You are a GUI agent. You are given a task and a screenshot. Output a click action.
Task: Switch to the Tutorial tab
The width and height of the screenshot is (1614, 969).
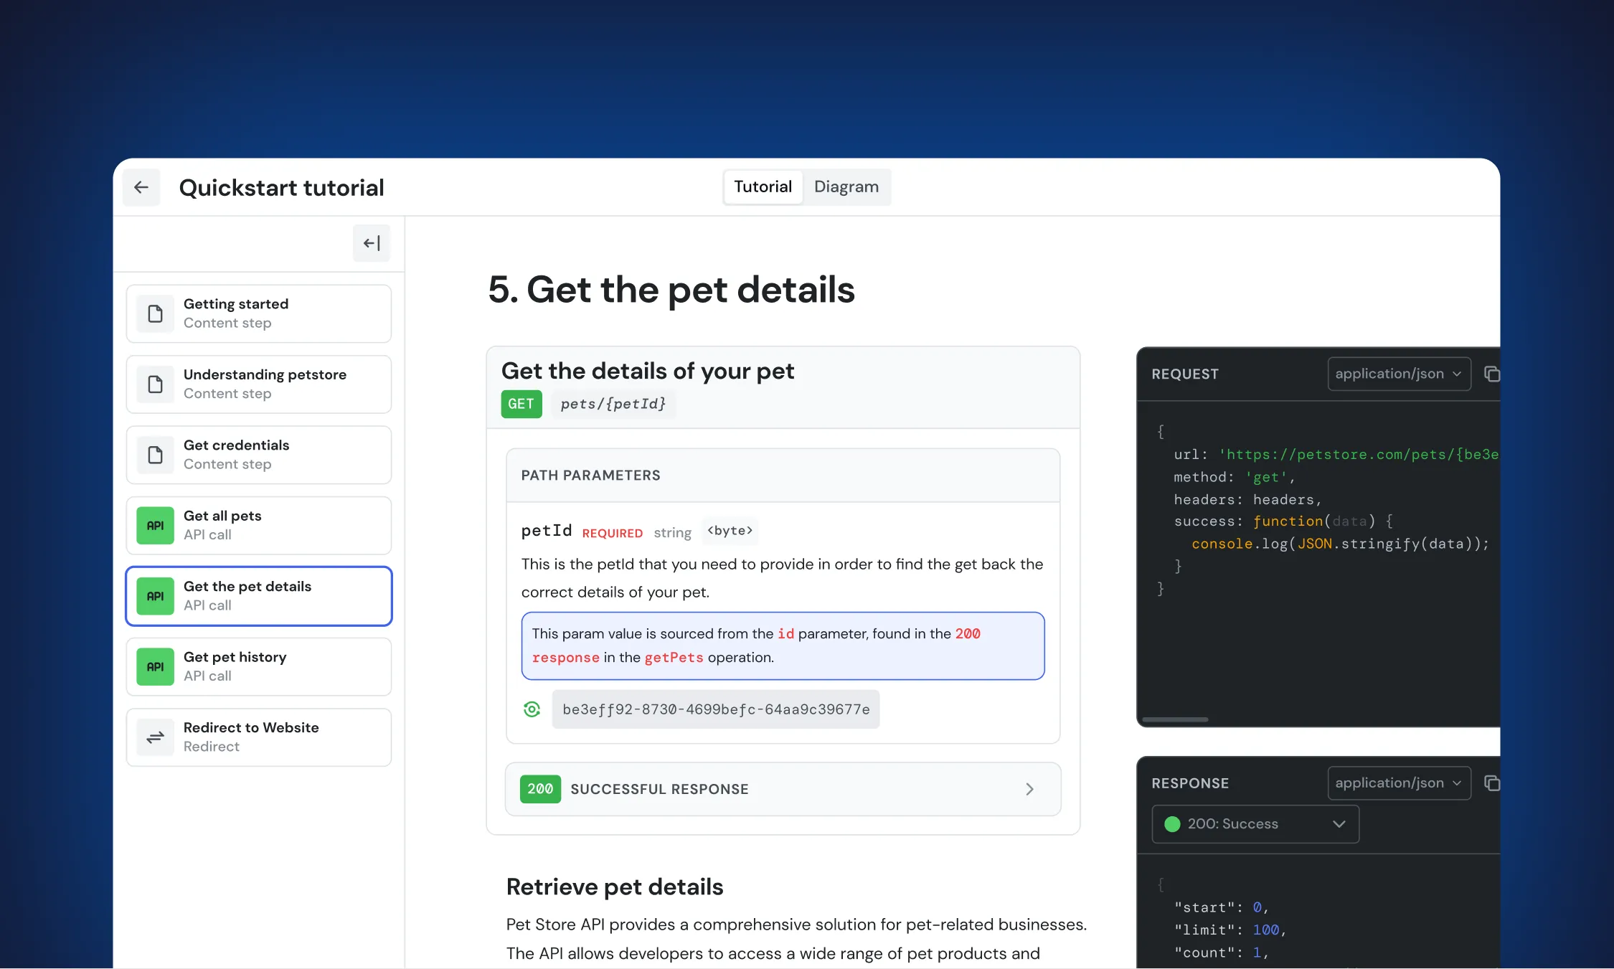763,187
